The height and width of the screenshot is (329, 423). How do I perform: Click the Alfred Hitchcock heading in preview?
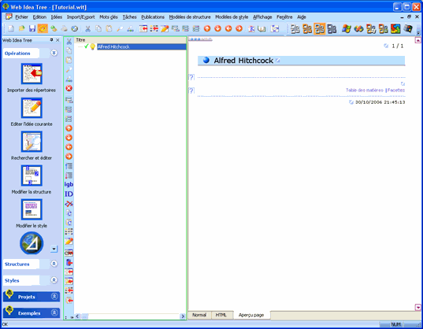[243, 61]
